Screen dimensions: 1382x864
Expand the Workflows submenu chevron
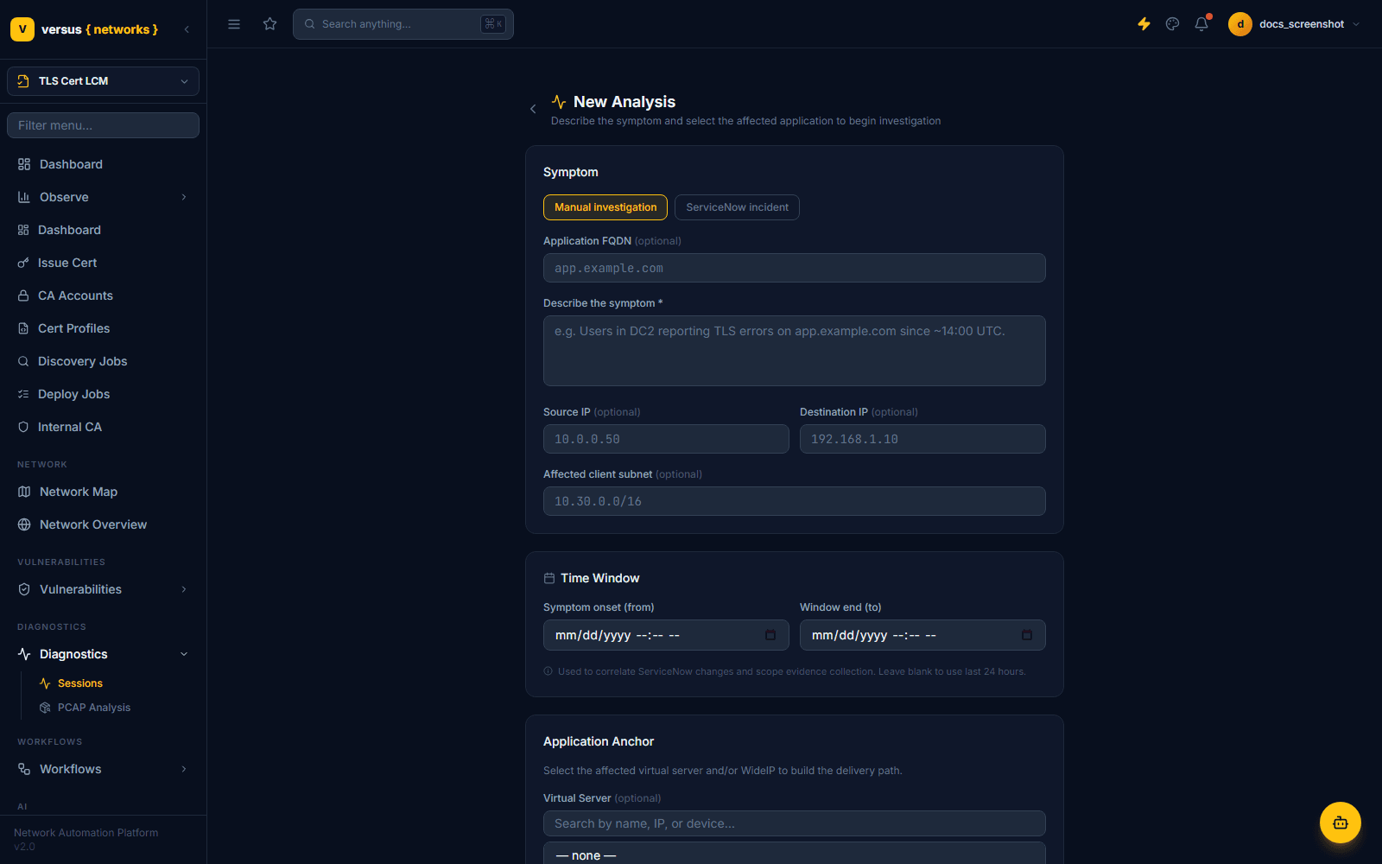click(184, 769)
